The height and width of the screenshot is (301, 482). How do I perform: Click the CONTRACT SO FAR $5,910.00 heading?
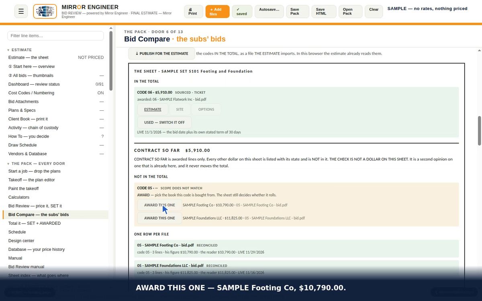coord(172,150)
